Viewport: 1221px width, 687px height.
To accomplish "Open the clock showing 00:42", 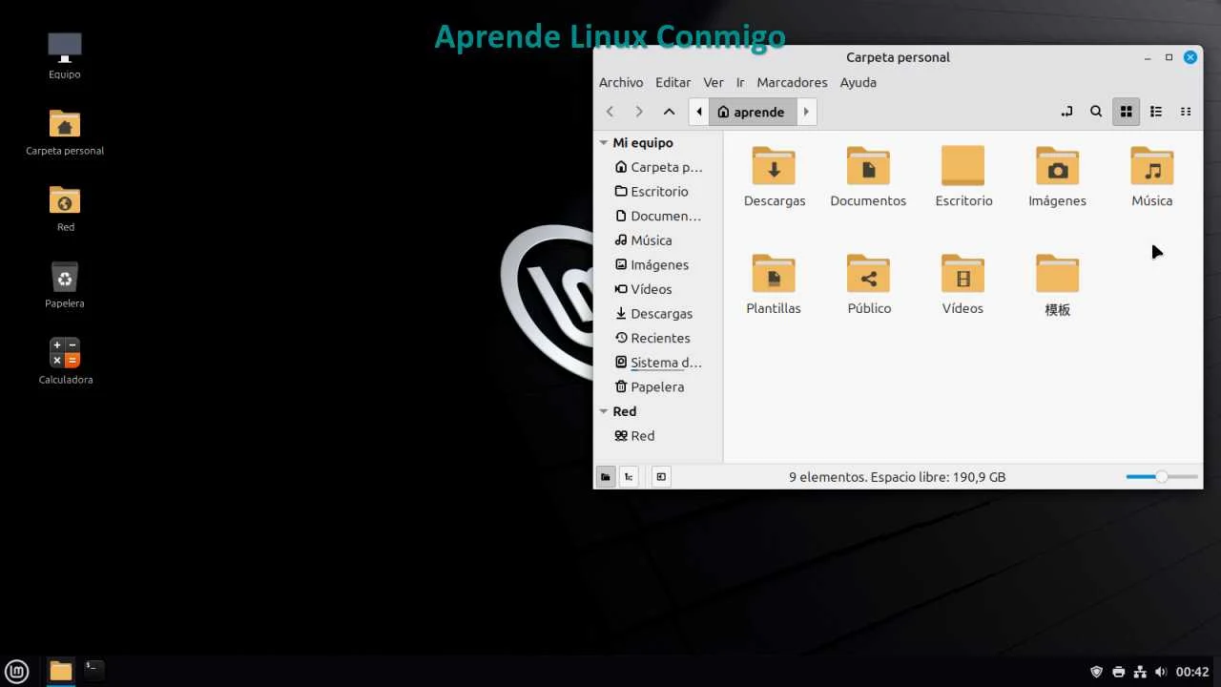I will point(1192,672).
